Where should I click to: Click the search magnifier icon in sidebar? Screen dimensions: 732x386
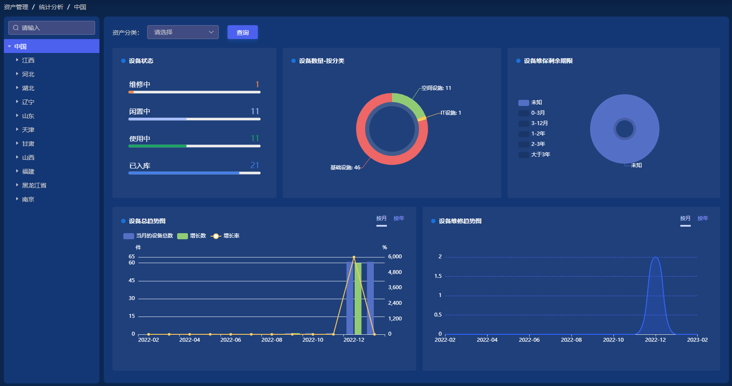(16, 28)
